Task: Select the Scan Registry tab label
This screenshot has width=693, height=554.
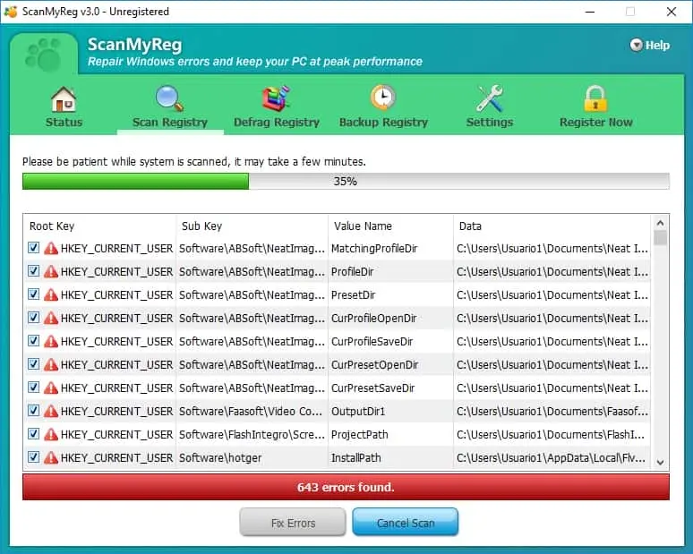Action: (x=170, y=122)
